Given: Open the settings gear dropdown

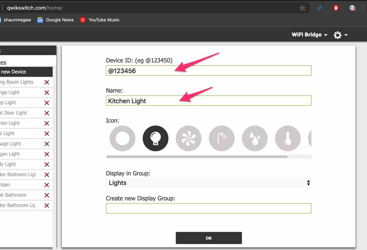Looking at the screenshot, I should (341, 35).
